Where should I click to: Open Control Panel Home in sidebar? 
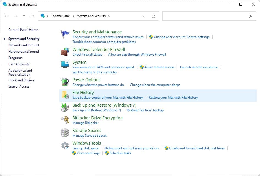(23, 30)
